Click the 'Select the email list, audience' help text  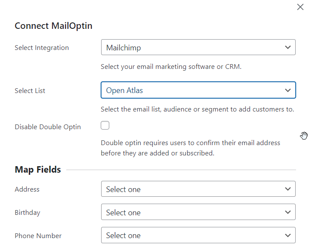(x=198, y=109)
